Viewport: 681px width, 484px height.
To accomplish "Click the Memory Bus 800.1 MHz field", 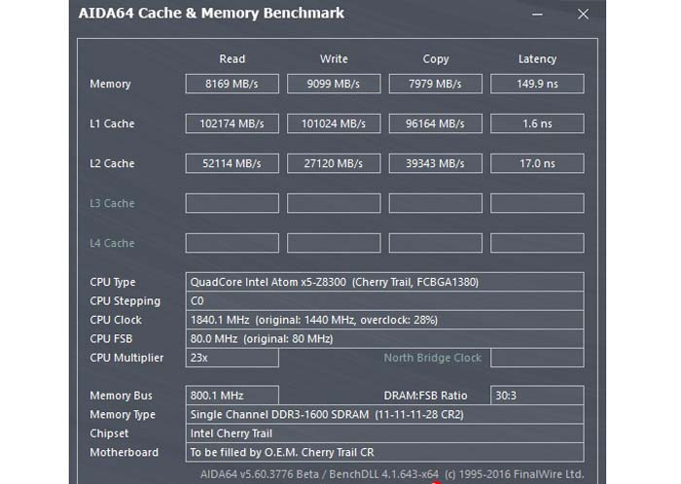I will (x=232, y=396).
